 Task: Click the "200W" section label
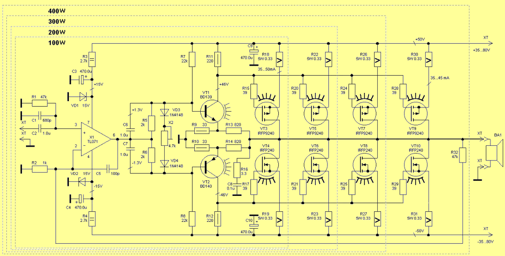[57, 32]
